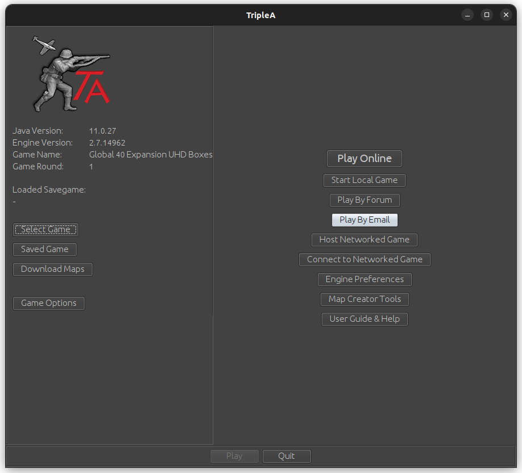Open User Guide & Help

(x=364, y=319)
